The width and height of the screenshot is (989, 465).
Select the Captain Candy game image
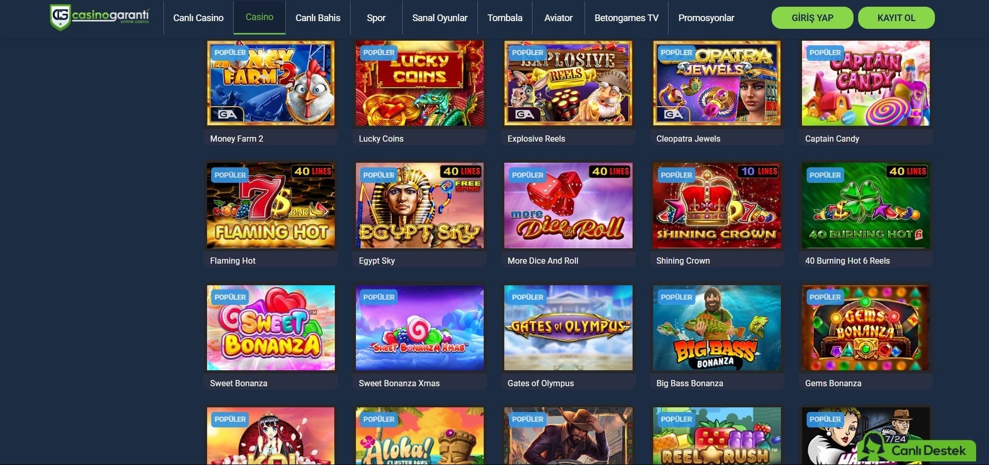coord(866,83)
